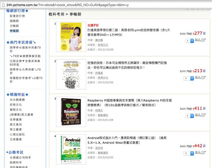Image resolution: width=212 pixels, height=168 pixels.
Task: Open ☆捷運公司招考 exam category
Action: coord(20,158)
